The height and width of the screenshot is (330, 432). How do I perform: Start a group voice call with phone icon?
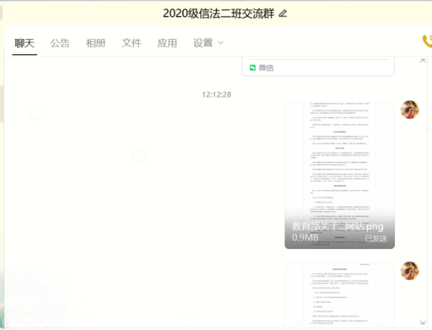426,42
